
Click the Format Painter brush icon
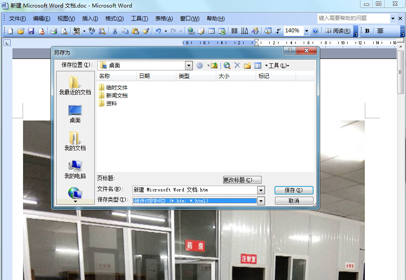click(146, 31)
